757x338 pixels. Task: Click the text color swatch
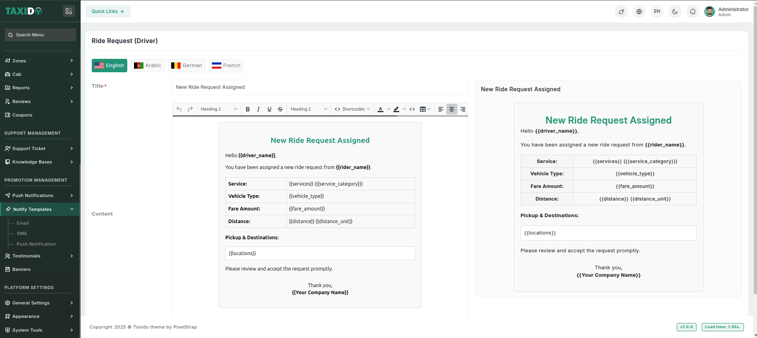[380, 109]
